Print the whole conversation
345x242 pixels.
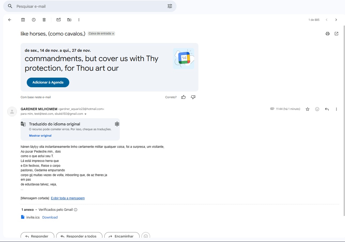click(x=327, y=34)
